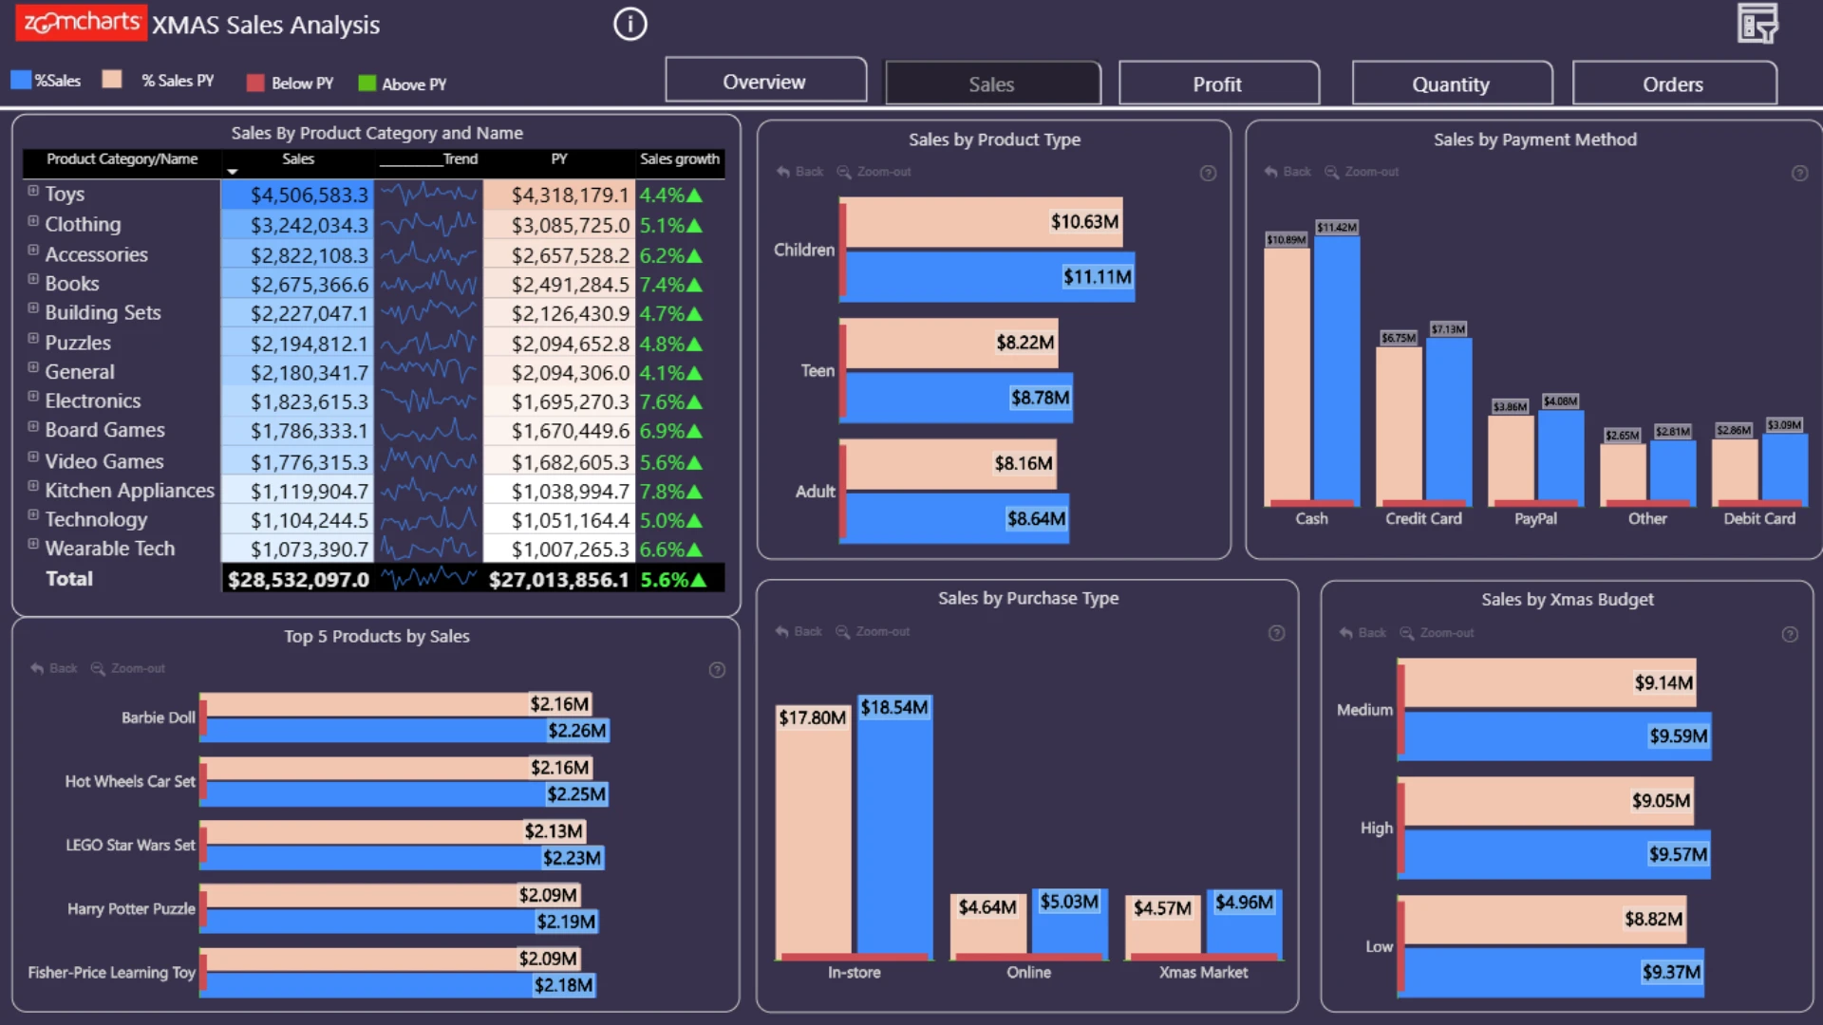Screen dimensions: 1823x1025
Task: Select the LEGO Star Wars Set $2.23M bar
Action: 405,858
